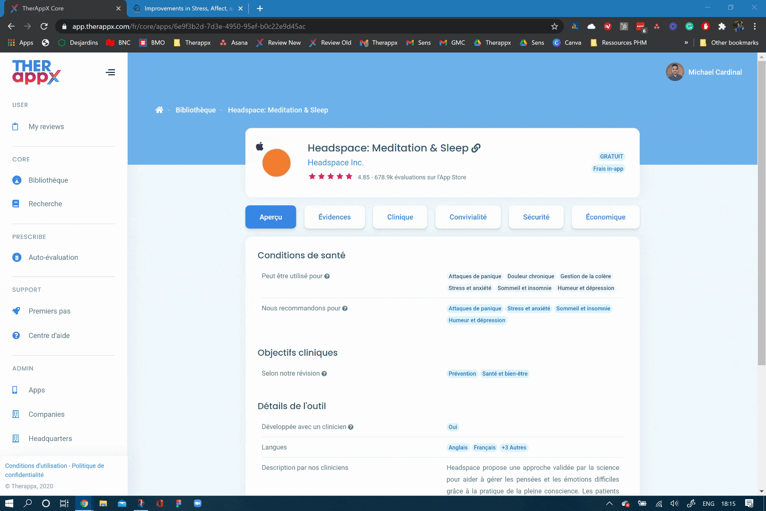This screenshot has height=511, width=766.
Task: Open Michael Cardinal's profile avatar
Action: (675, 72)
